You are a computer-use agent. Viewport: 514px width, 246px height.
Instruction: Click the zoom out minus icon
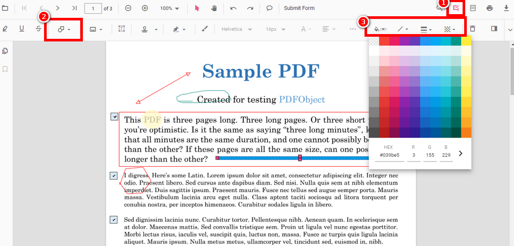128,8
